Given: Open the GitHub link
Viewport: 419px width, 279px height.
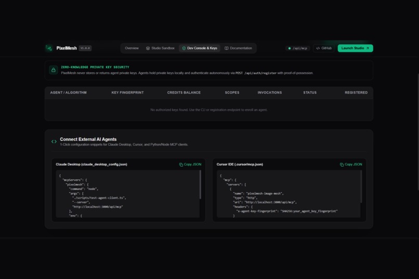Looking at the screenshot, I should 324,48.
